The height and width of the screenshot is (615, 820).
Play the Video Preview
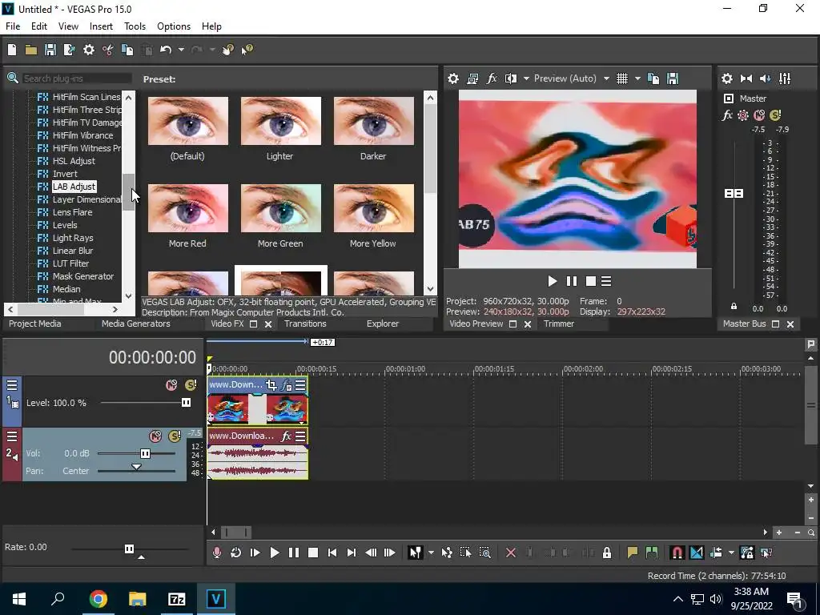coord(553,281)
